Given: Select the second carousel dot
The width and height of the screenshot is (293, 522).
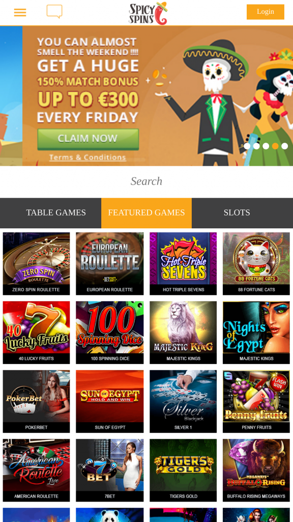Looking at the screenshot, I should coord(256,146).
